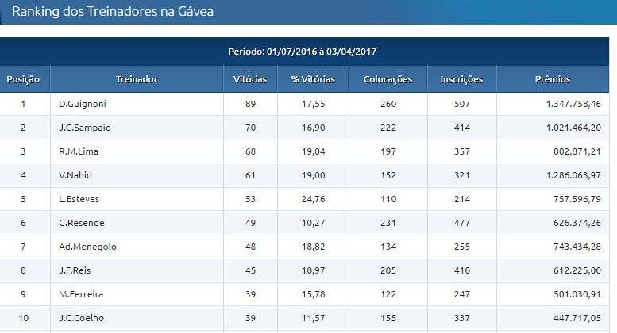Click the Ranking dos Treinadores na Gávea title
The height and width of the screenshot is (333, 617).
(113, 11)
